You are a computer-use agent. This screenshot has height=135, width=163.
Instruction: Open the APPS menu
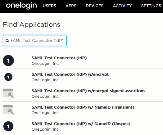71,6
